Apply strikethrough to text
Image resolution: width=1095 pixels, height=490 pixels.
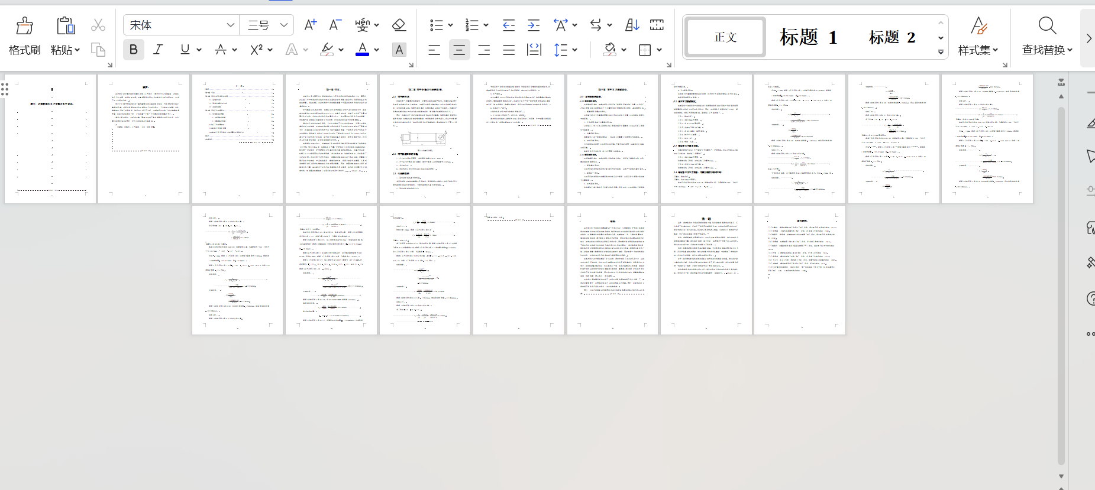(x=221, y=50)
